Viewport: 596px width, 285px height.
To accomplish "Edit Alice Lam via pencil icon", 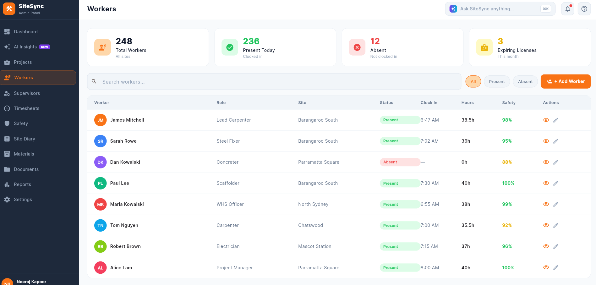I will click(556, 267).
